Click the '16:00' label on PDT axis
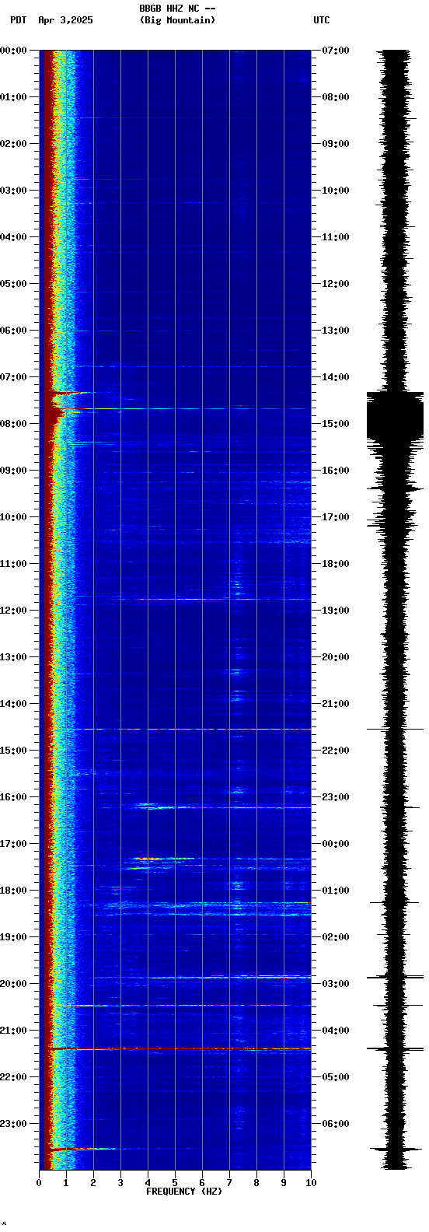429x1232 pixels. (13, 797)
